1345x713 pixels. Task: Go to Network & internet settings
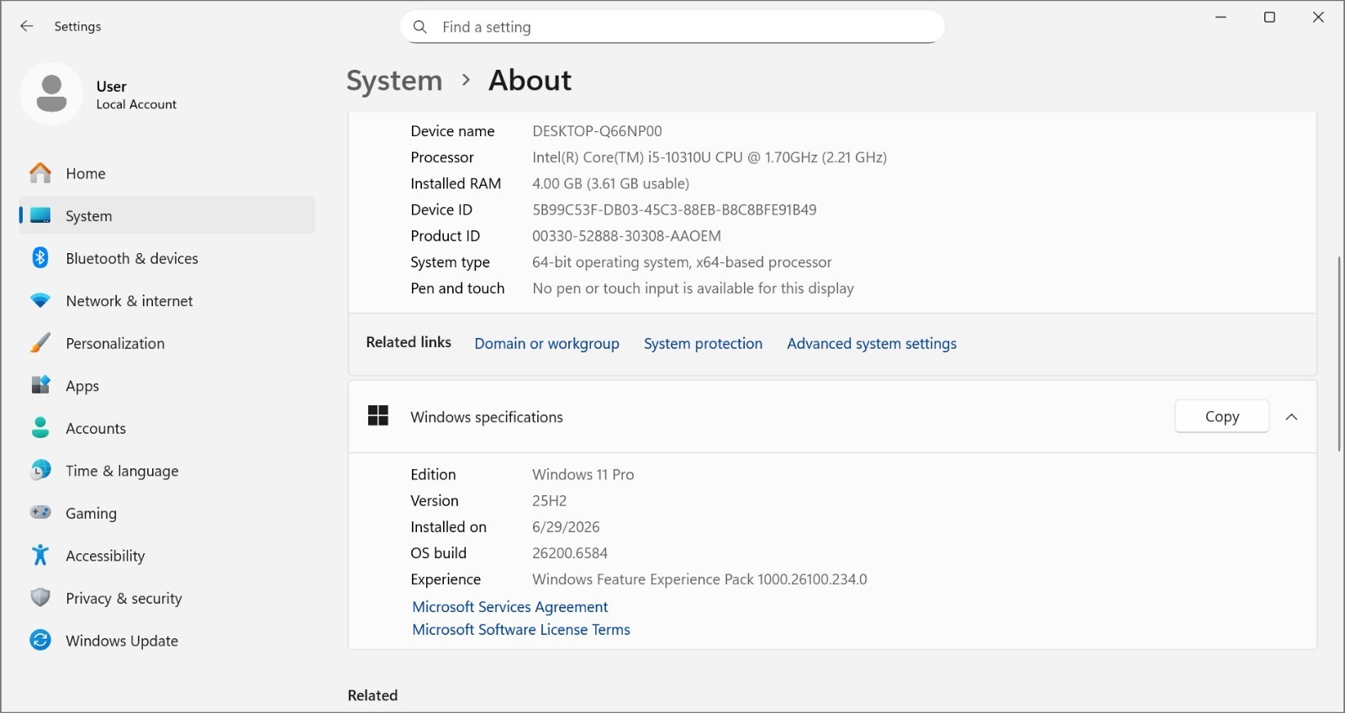coord(167,301)
